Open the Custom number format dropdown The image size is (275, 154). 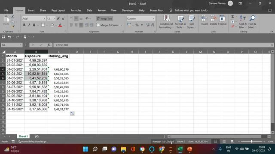click(x=153, y=18)
